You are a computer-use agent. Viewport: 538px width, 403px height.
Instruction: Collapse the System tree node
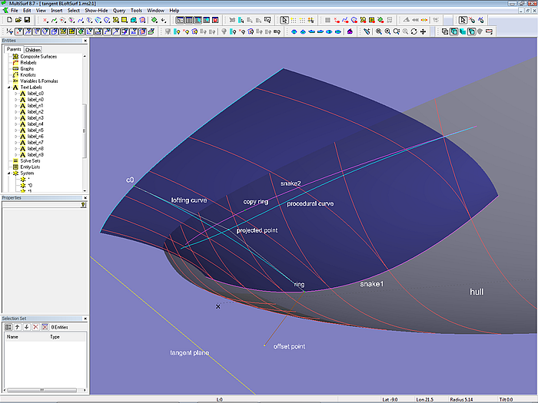(8, 173)
